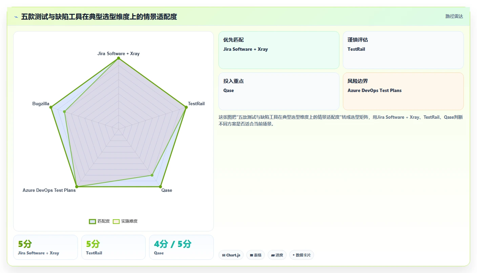This screenshot has width=477, height=273.
Task: Open the 投入重点 card
Action: [279, 91]
